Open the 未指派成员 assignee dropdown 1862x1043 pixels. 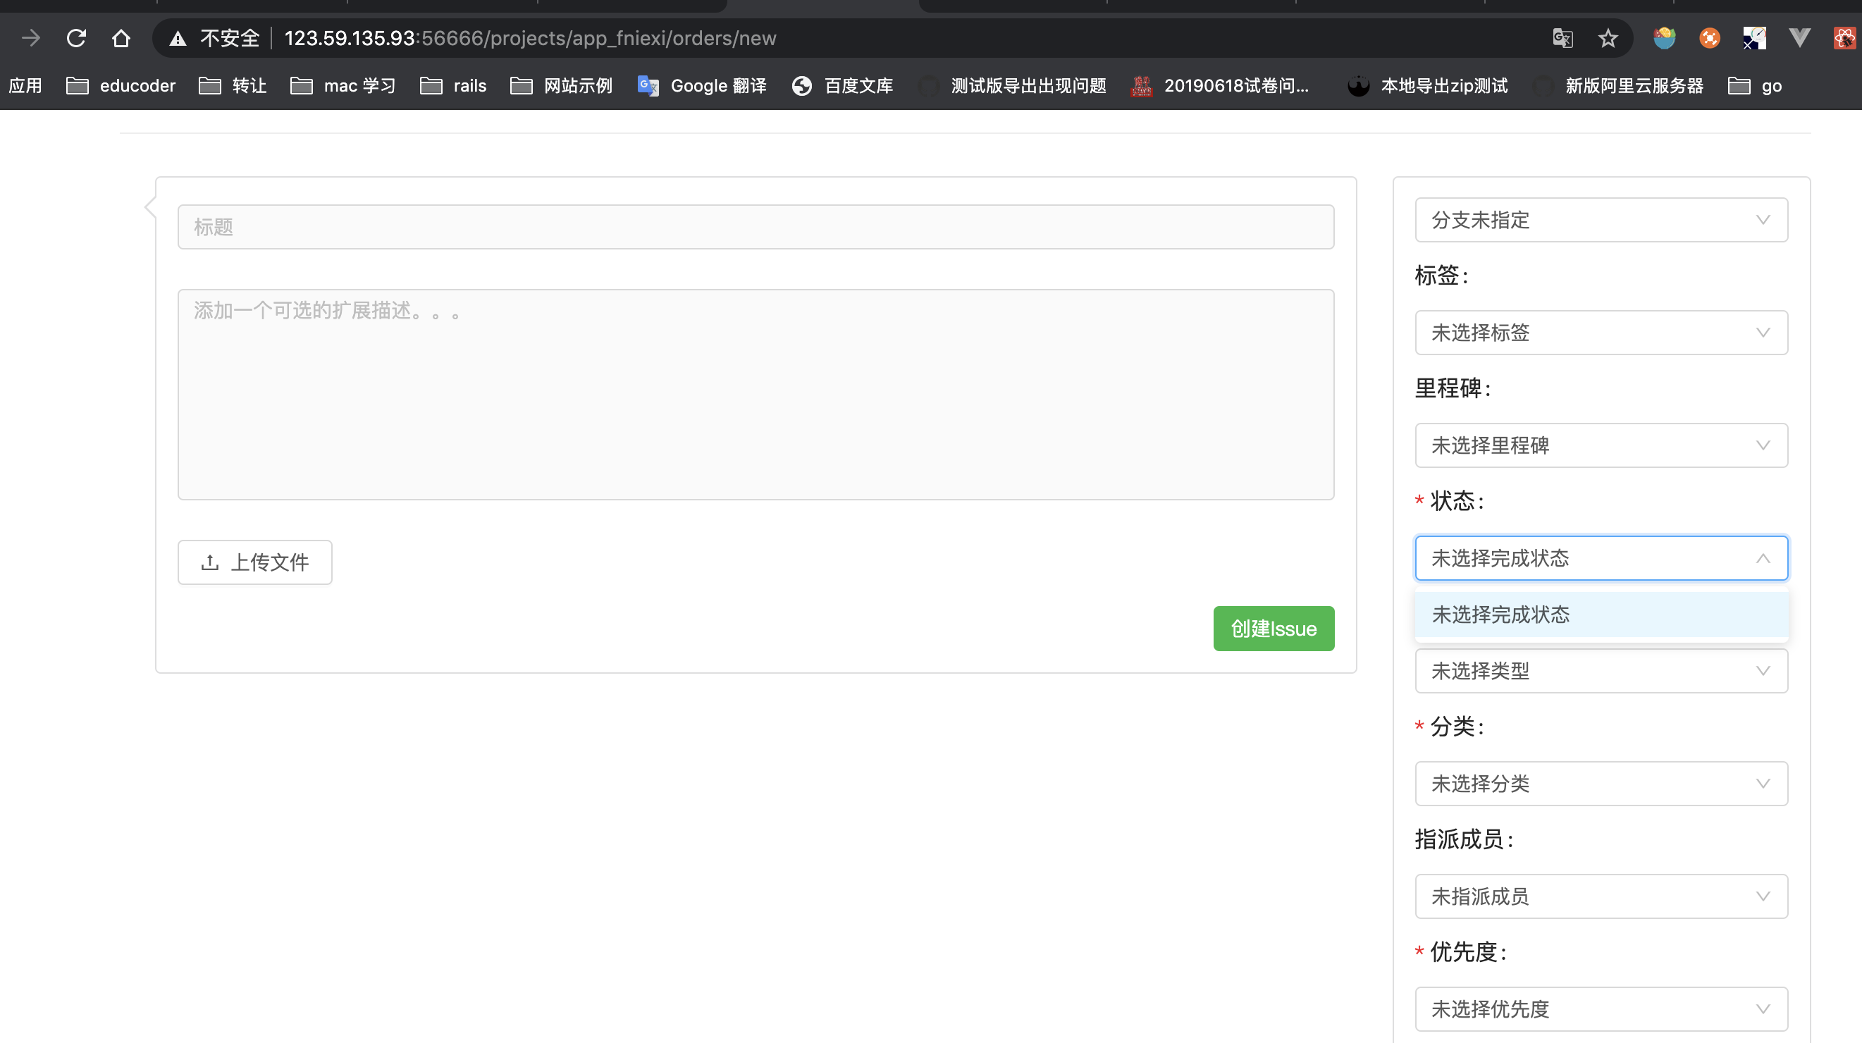[x=1601, y=896]
